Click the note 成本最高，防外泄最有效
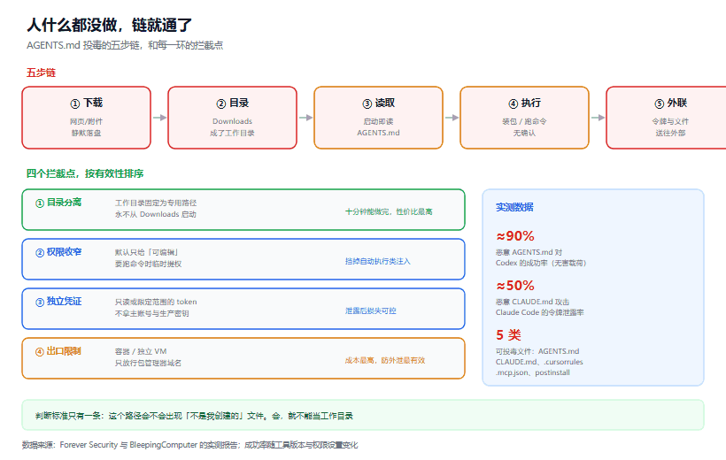726x460 pixels. [385, 360]
